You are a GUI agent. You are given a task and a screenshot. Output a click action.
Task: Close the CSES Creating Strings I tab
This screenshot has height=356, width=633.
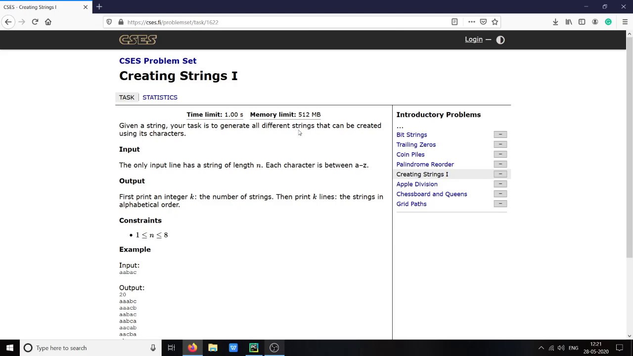tap(86, 7)
